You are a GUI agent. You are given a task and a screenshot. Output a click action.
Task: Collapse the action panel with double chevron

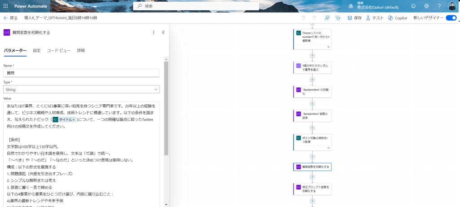163,32
